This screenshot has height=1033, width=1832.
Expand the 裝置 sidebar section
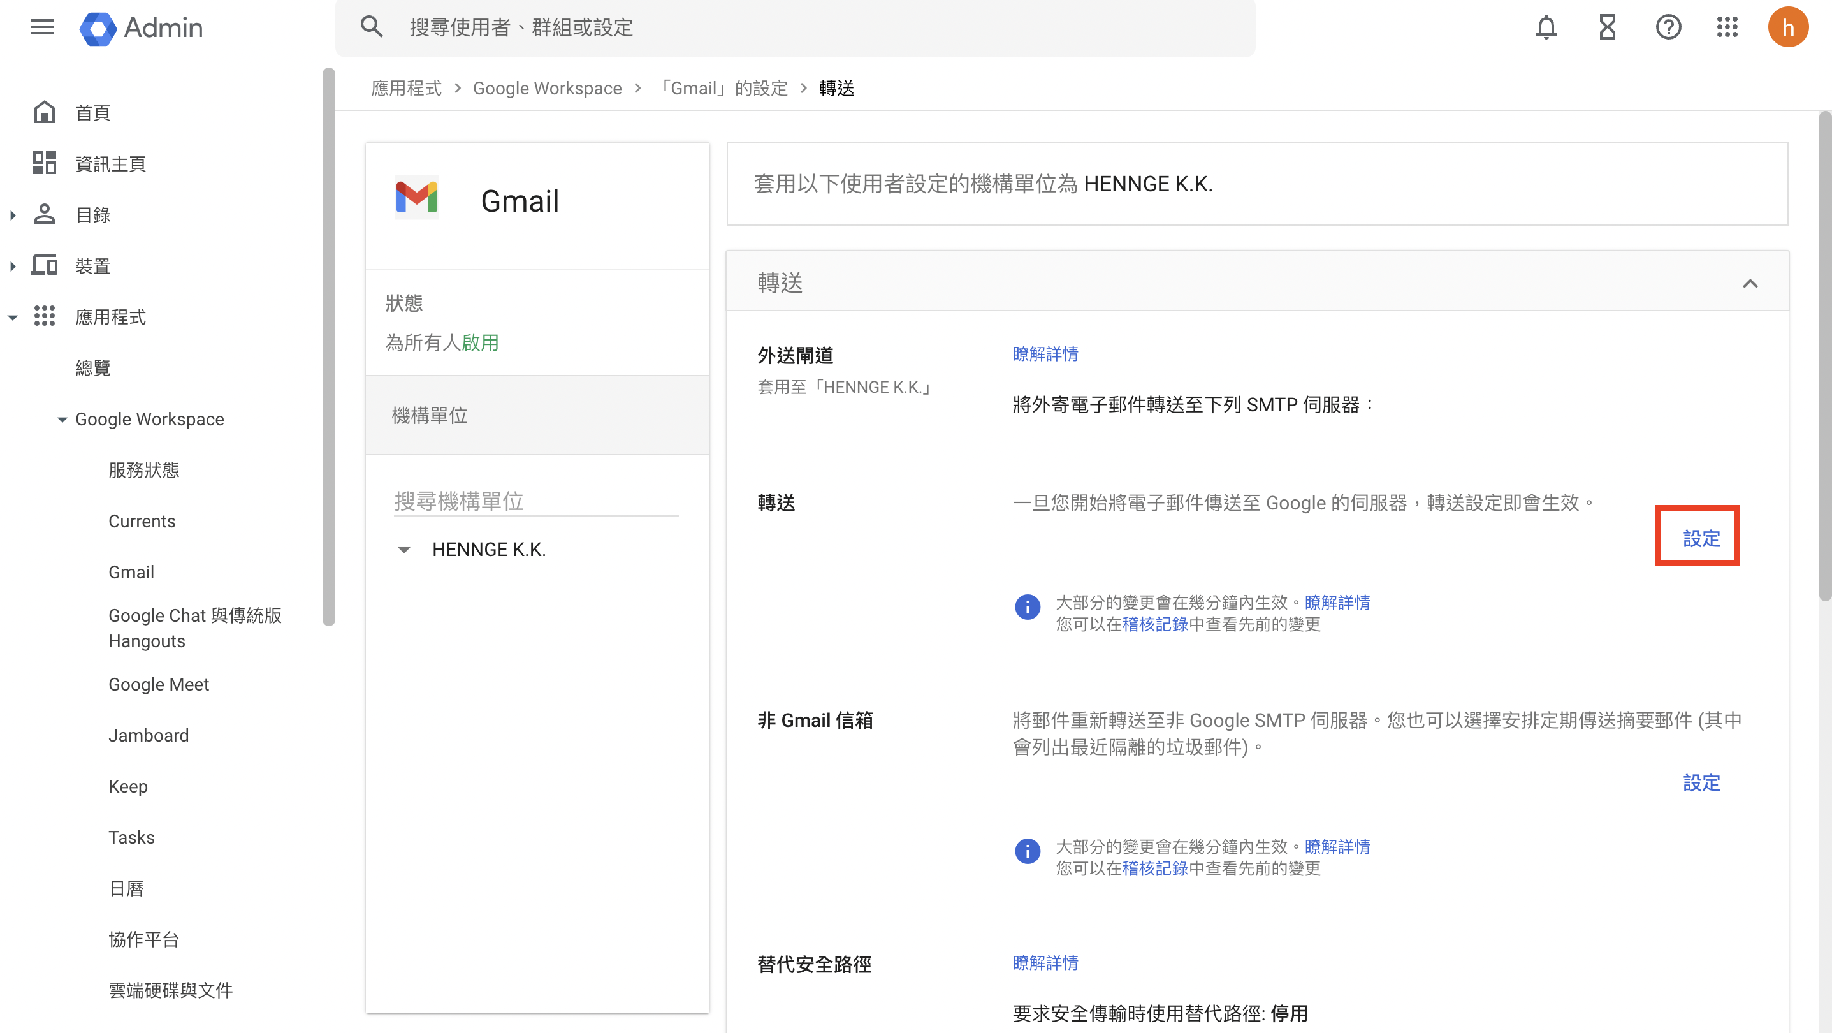tap(13, 266)
